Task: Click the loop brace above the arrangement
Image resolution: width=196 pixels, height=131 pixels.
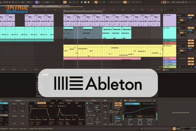Action: [x=83, y=11]
